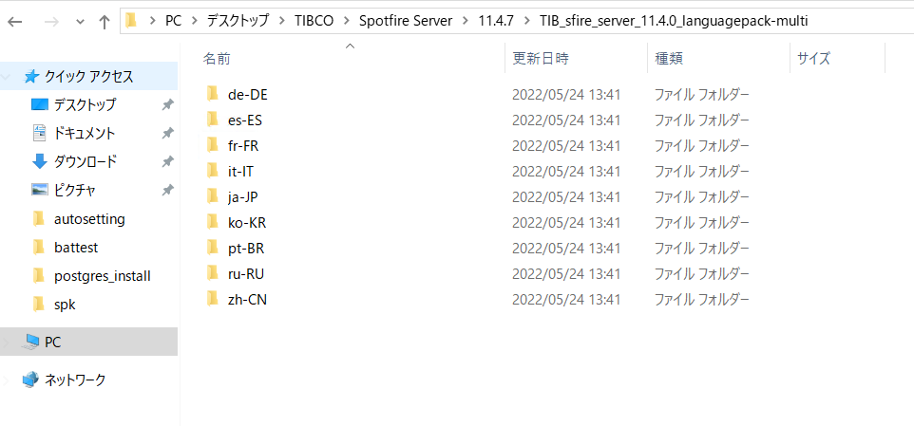Click the pin icon next to デスクトップ
914x426 pixels.
(x=167, y=104)
